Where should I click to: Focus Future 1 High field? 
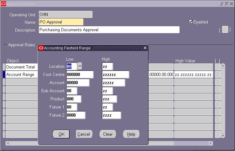coord(107,107)
